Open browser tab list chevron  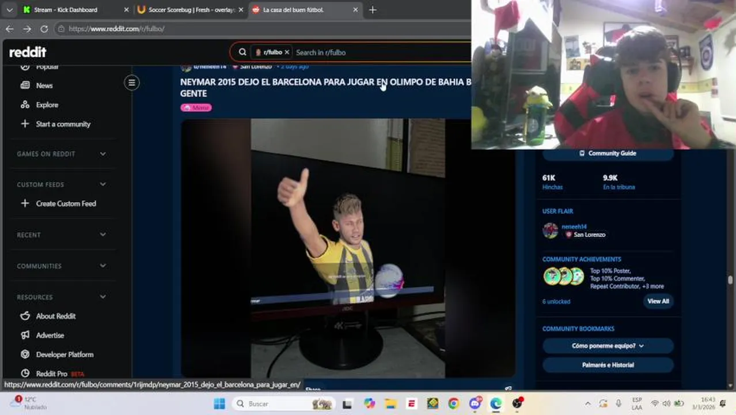pyautogui.click(x=9, y=10)
